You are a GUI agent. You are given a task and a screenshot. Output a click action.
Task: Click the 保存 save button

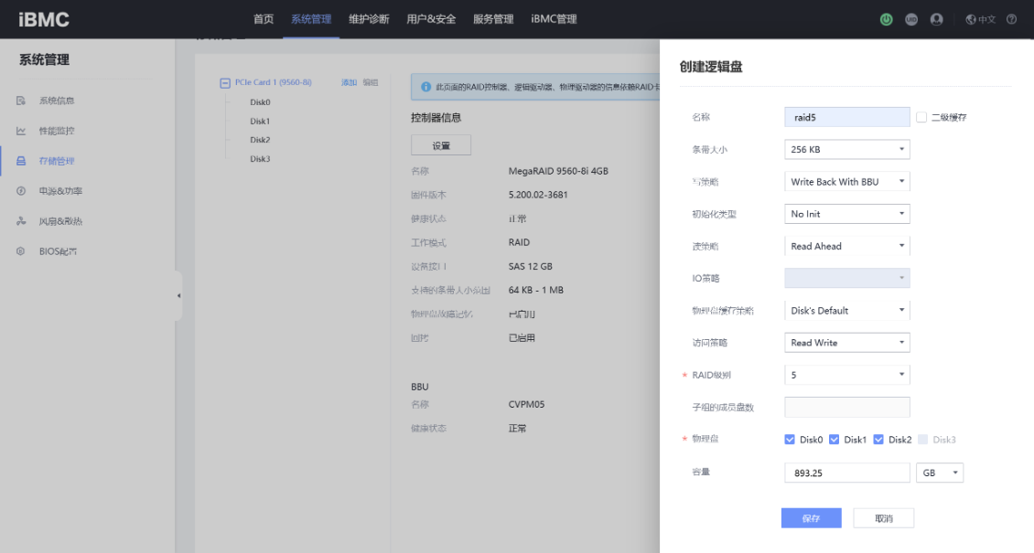pos(811,518)
